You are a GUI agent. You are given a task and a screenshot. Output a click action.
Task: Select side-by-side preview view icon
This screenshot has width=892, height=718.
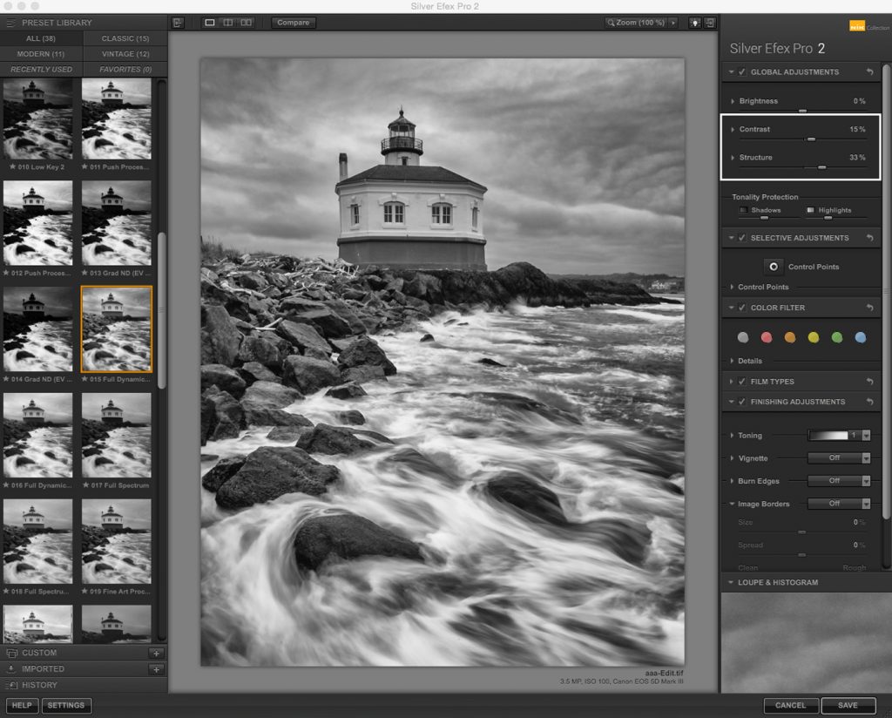[247, 23]
